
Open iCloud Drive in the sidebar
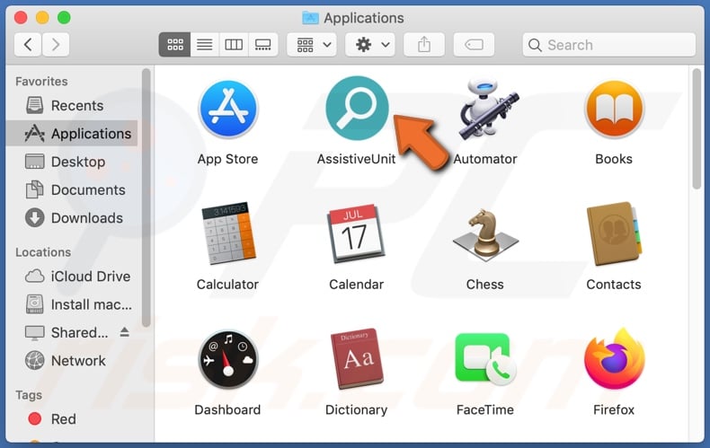[72, 276]
